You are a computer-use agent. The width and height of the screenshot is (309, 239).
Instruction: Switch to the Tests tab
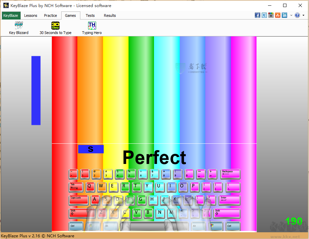pyautogui.click(x=90, y=15)
